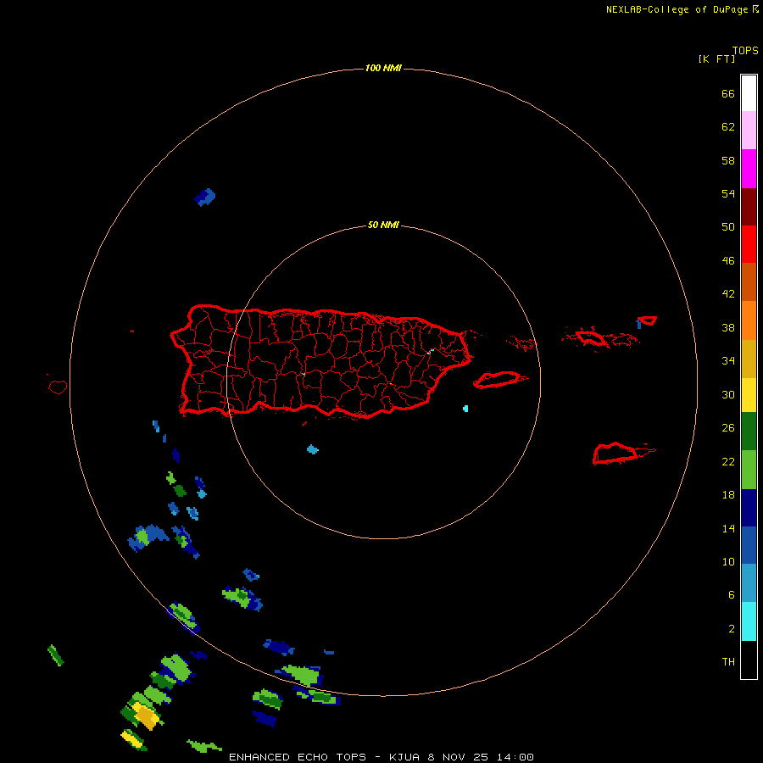Viewport: 763px width, 763px height.
Task: Click the legend value "62"
Action: [728, 127]
